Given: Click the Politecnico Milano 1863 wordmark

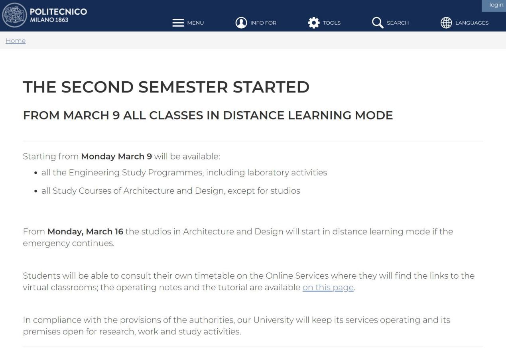Looking at the screenshot, I should (58, 15).
